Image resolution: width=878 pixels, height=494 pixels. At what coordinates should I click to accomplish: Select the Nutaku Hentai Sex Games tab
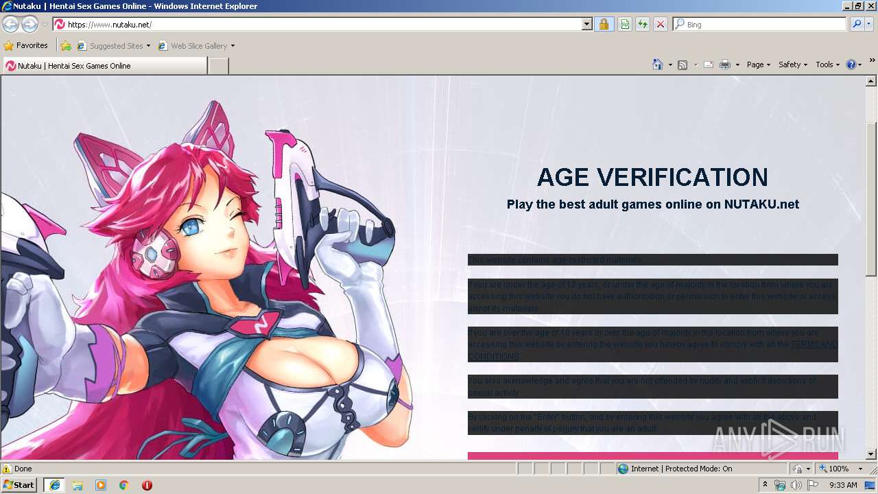tap(104, 66)
